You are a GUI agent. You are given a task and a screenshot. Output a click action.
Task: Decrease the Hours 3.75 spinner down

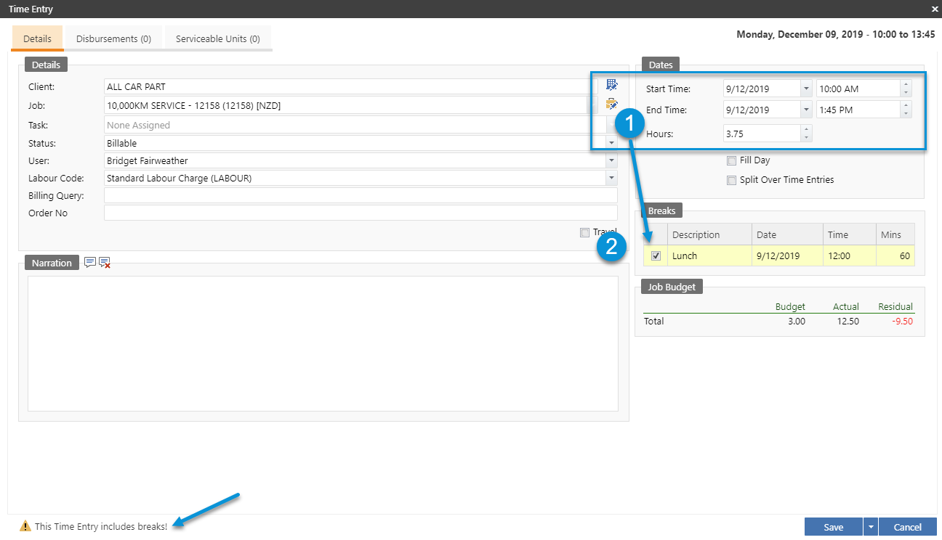click(x=806, y=138)
